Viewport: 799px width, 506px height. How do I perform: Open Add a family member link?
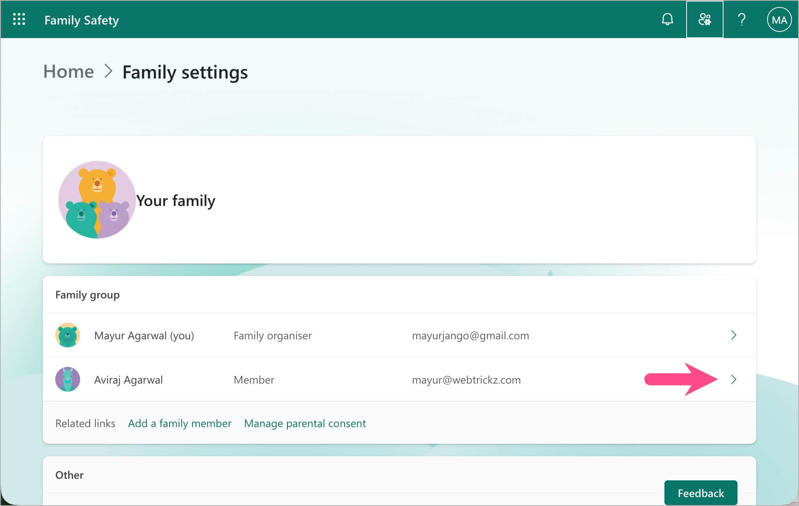[x=180, y=423]
